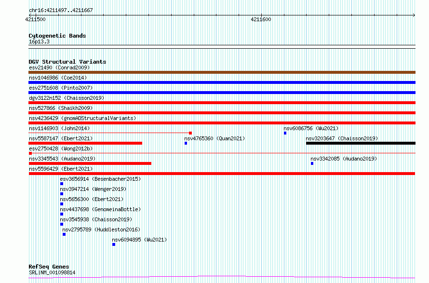The image size is (429, 283).
Task: Click the nsv4765360 (Quan2021) label
Action: pos(215,138)
